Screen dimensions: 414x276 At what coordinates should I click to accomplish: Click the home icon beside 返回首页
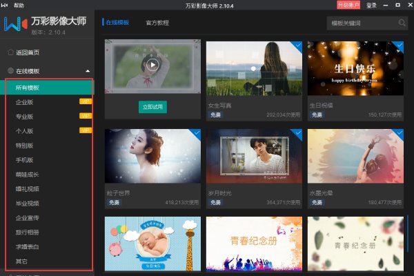click(10, 52)
